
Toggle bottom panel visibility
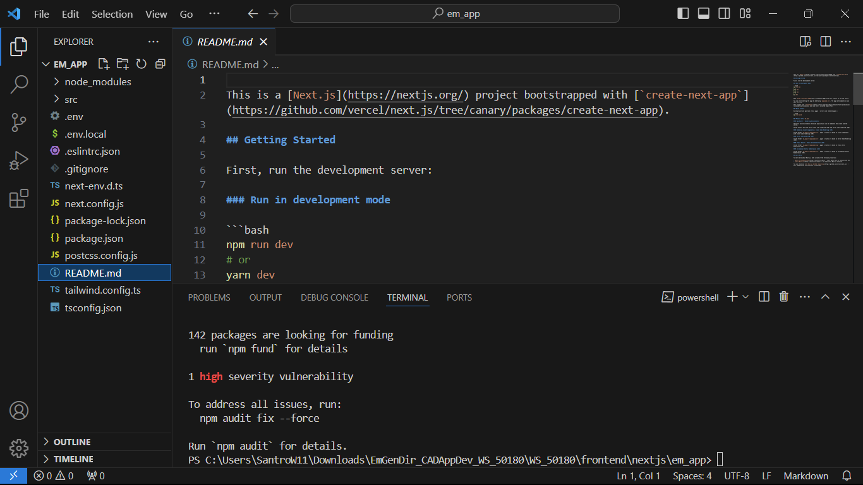coord(704,13)
